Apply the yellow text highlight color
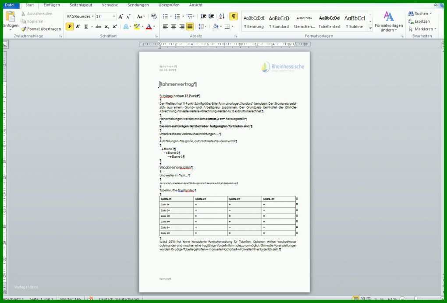This screenshot has width=447, height=303. 137,26
